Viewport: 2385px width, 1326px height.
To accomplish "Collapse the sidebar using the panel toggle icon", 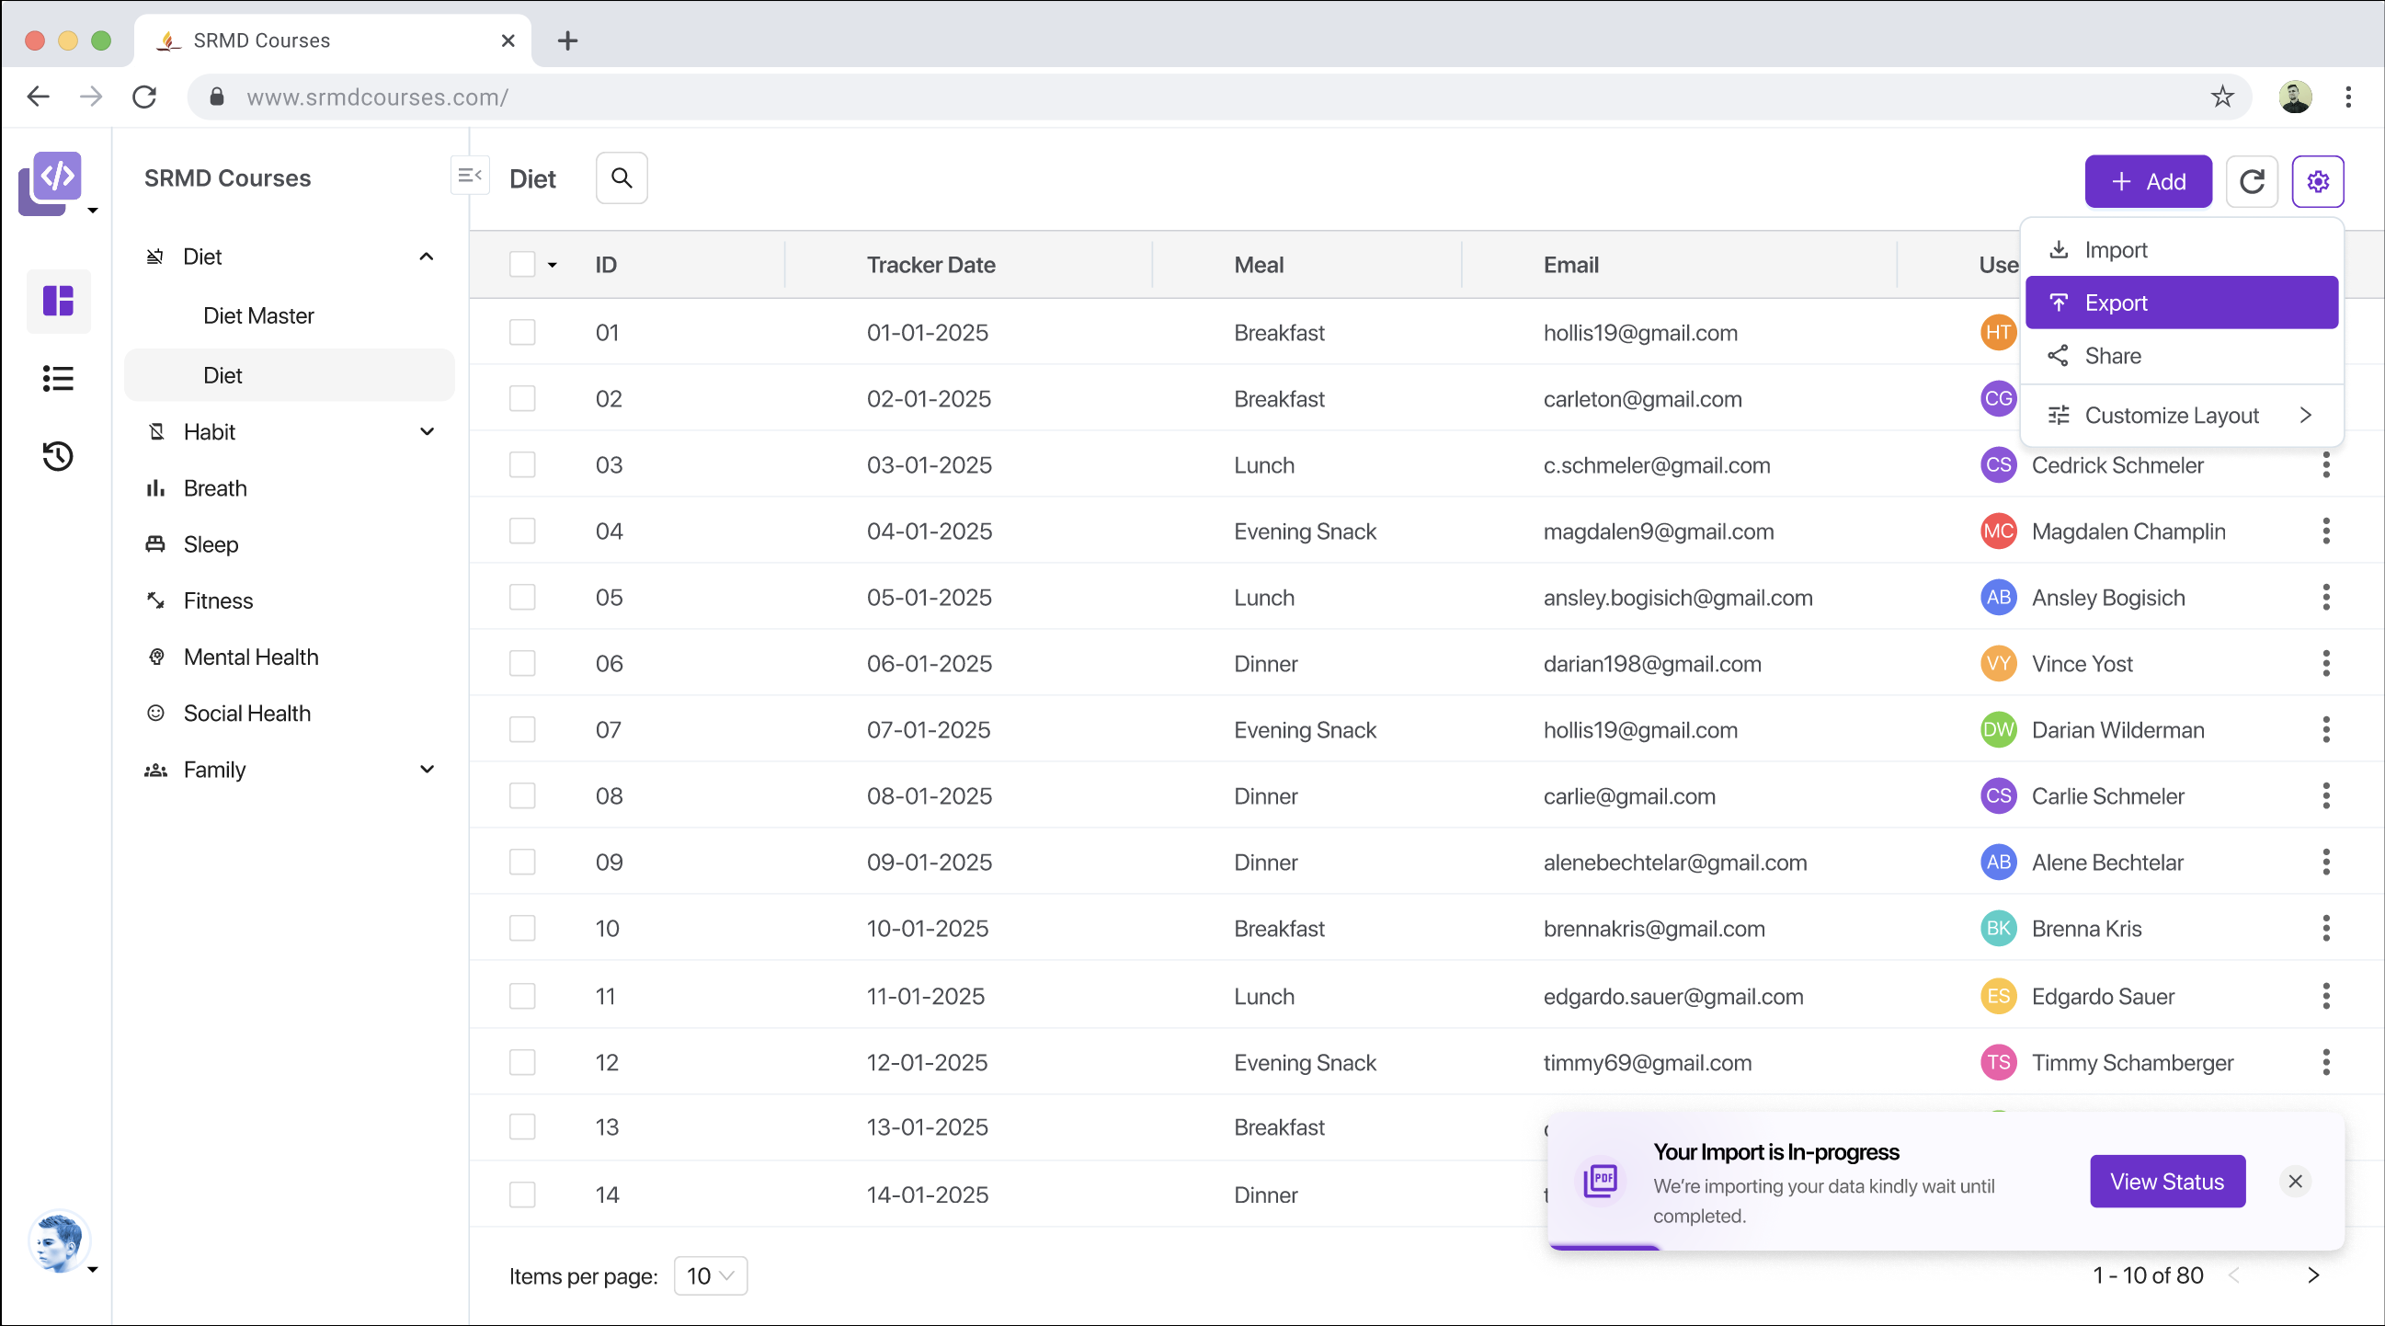I will pos(470,175).
